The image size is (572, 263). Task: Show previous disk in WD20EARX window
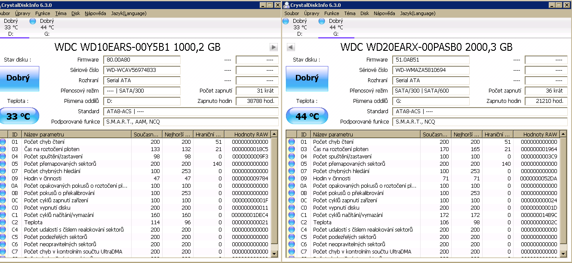point(291,47)
